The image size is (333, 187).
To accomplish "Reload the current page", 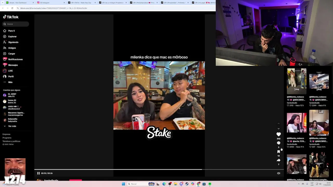I will pos(12,8).
